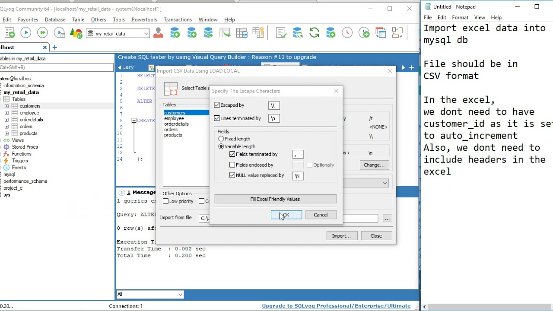Click the info icon beside Messages tab
Screen dimensions: 553x311
[x=122, y=193]
